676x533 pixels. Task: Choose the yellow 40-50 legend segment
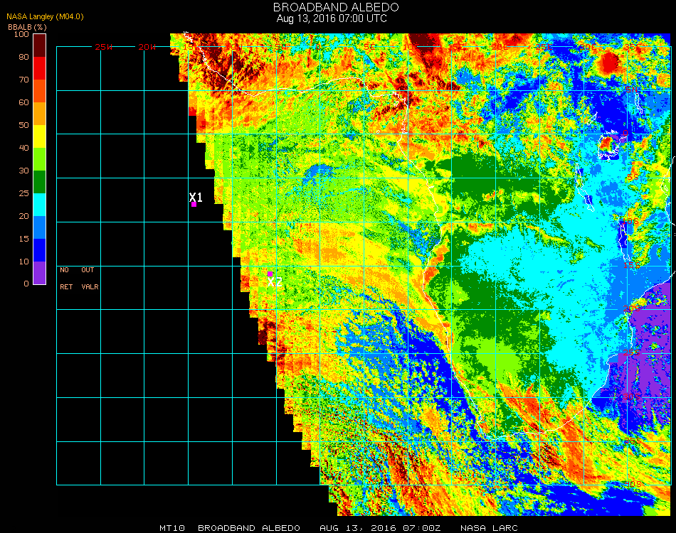coord(39,136)
